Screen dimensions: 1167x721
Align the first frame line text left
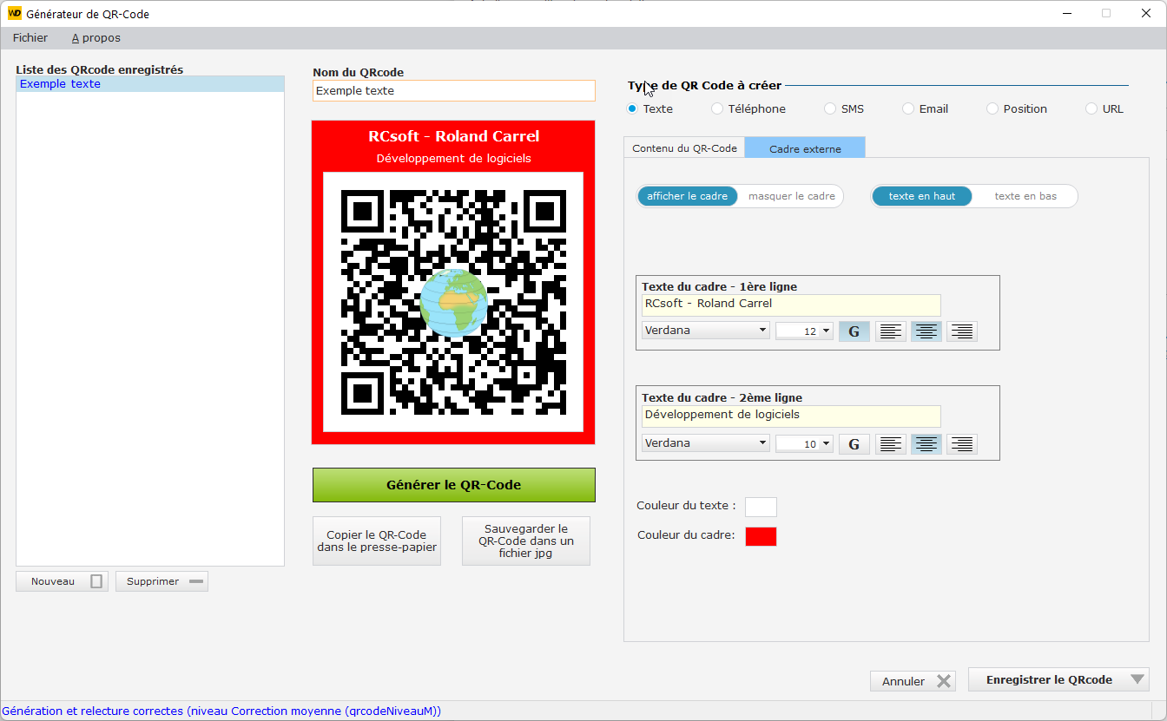[x=890, y=331]
